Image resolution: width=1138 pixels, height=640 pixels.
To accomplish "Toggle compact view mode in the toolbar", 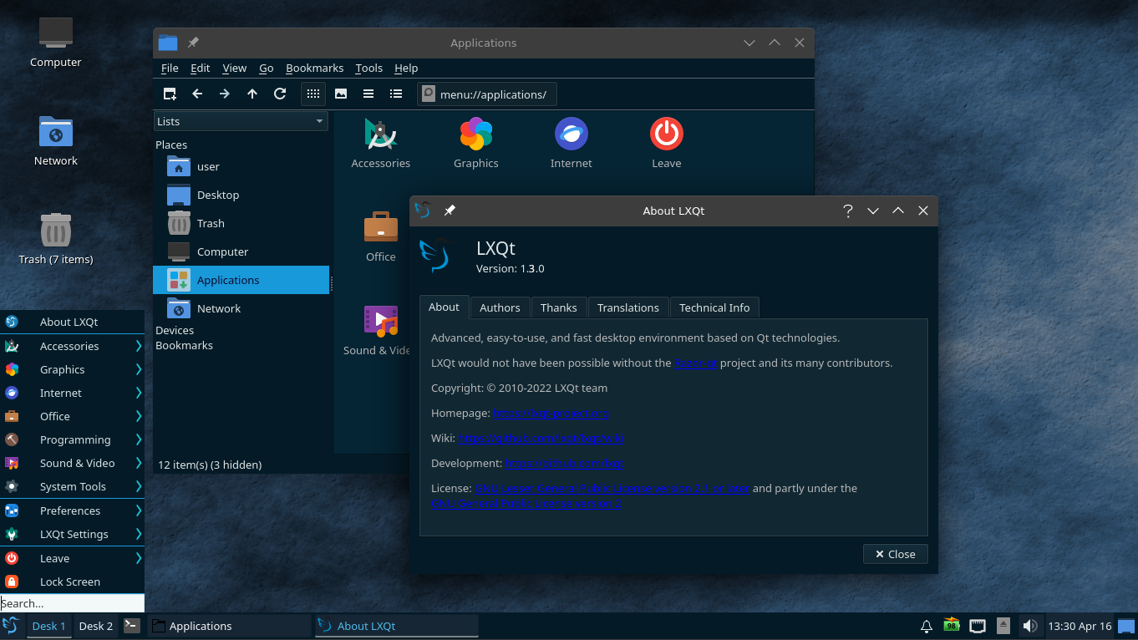I will (x=368, y=94).
